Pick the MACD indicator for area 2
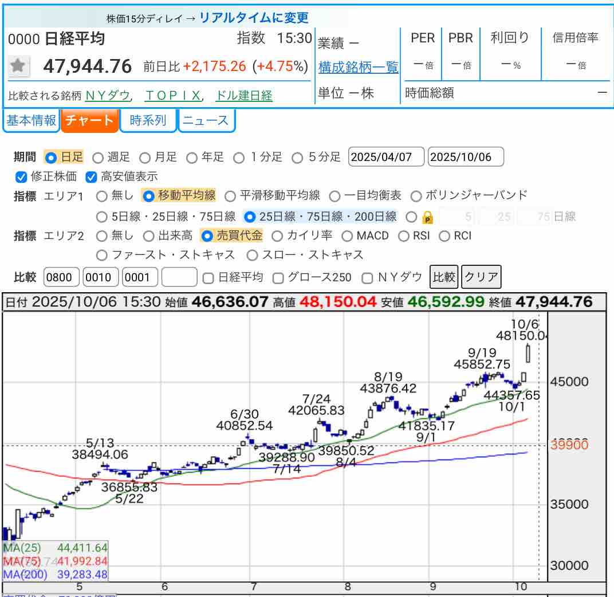The image size is (614, 597). [x=347, y=235]
